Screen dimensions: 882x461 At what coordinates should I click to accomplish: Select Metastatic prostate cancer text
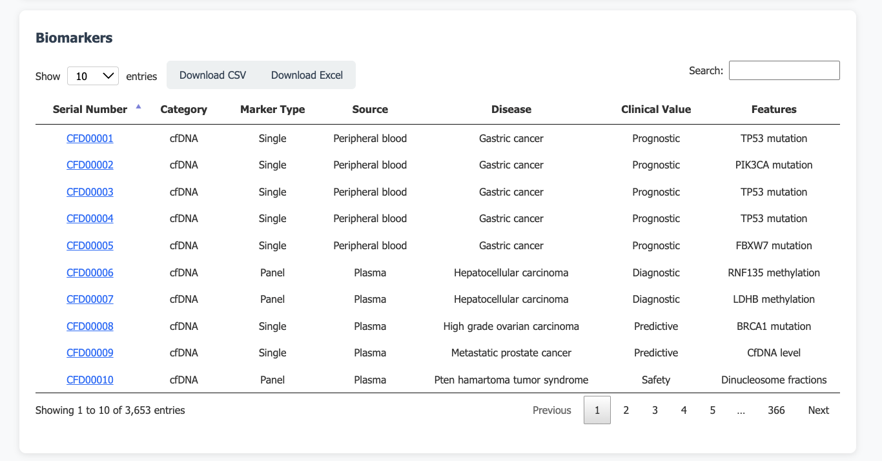[511, 353]
